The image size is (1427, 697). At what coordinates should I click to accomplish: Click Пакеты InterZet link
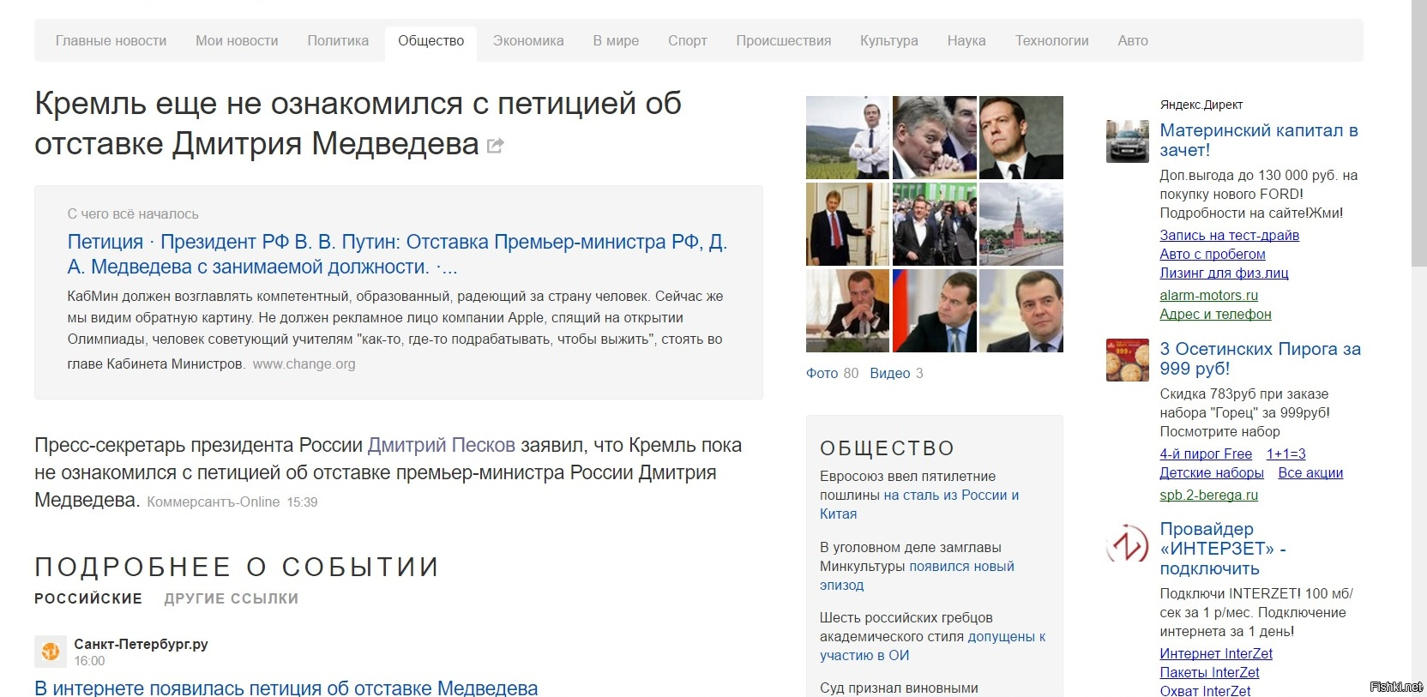(1209, 672)
